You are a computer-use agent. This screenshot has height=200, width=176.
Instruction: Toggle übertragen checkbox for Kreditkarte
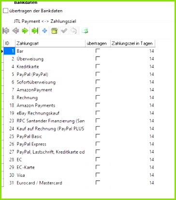[x=98, y=66]
